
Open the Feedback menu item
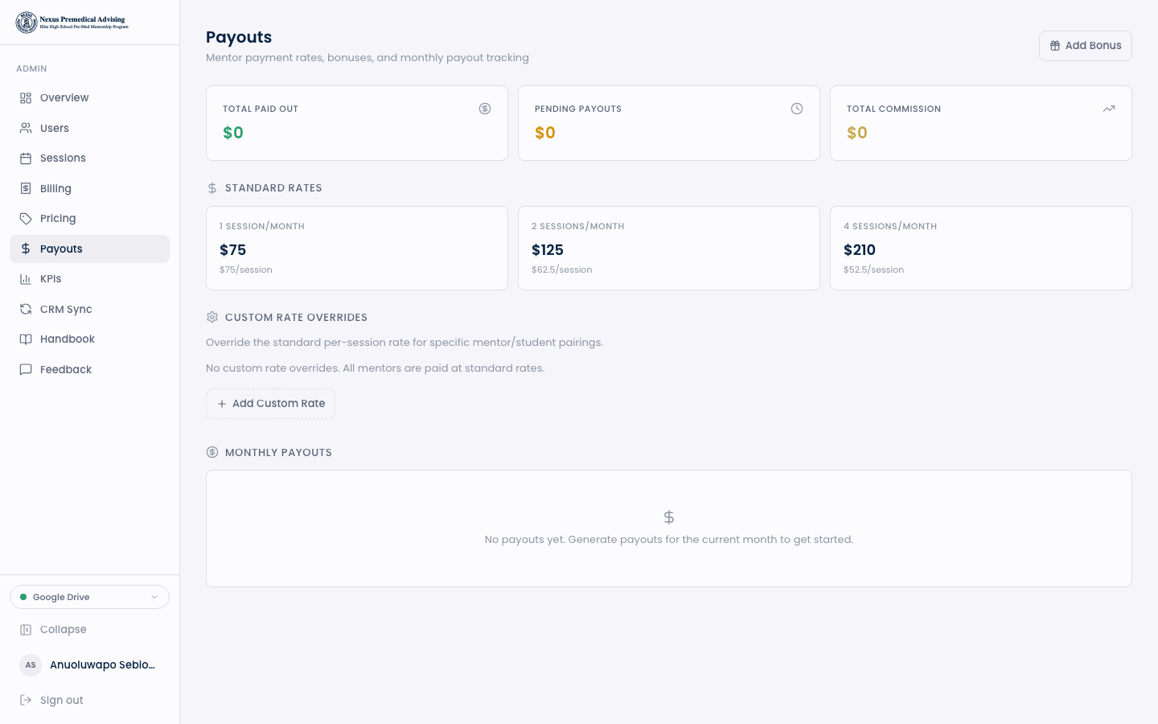[66, 369]
